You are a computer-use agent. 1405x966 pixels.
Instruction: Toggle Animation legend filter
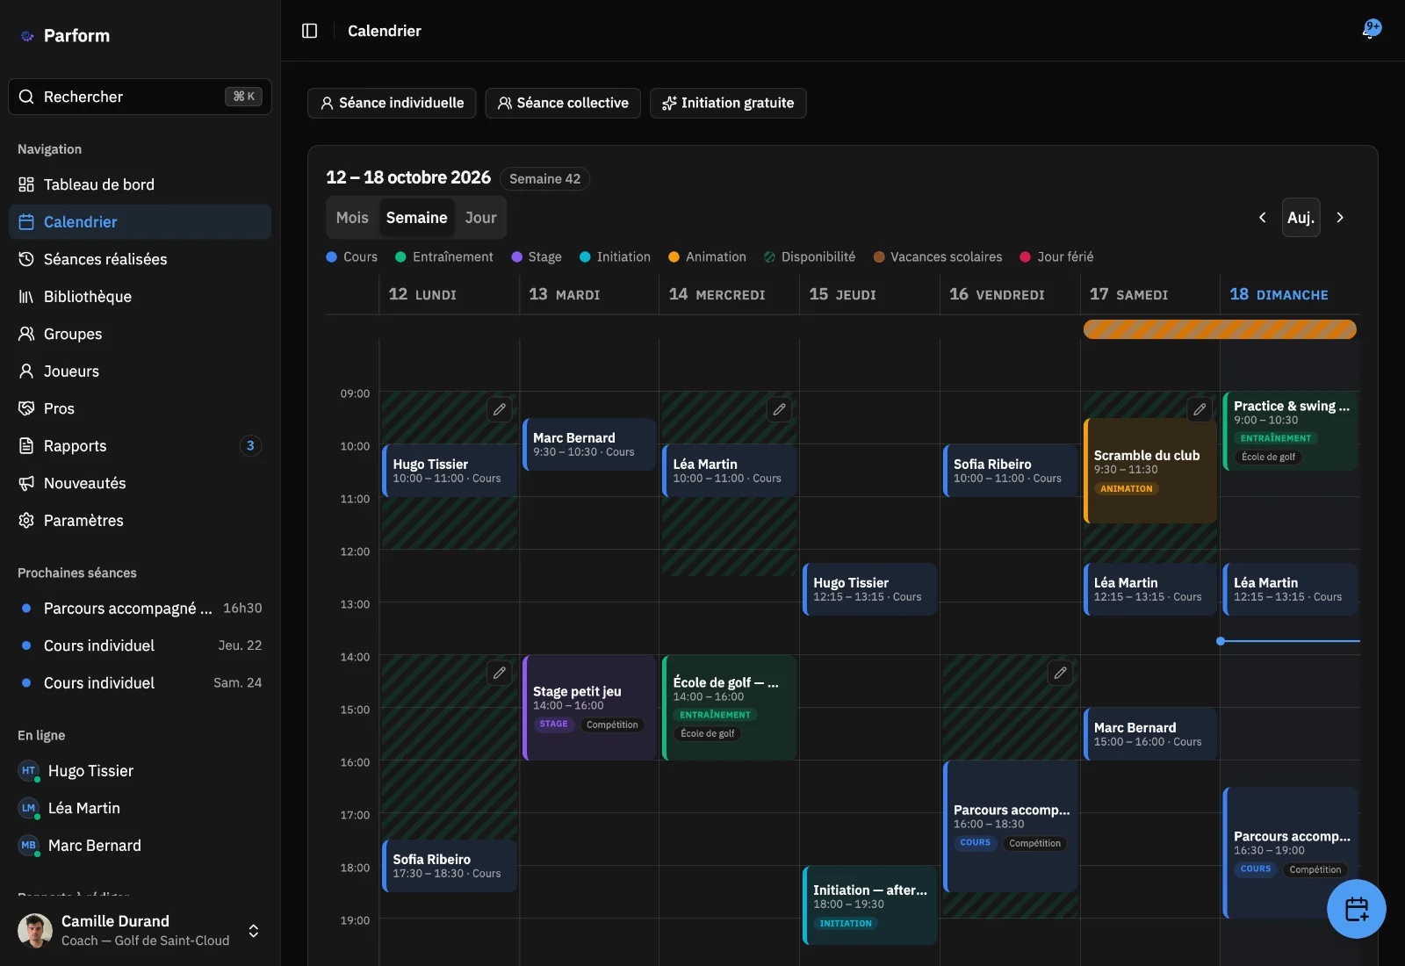pyautogui.click(x=707, y=256)
